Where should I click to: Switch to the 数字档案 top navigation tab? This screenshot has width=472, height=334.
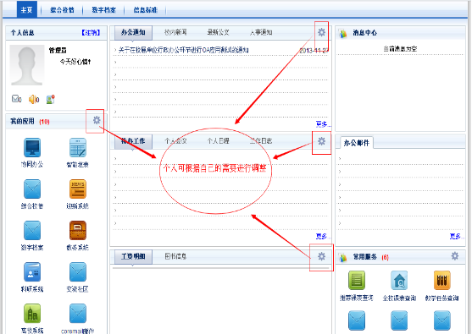click(x=104, y=10)
